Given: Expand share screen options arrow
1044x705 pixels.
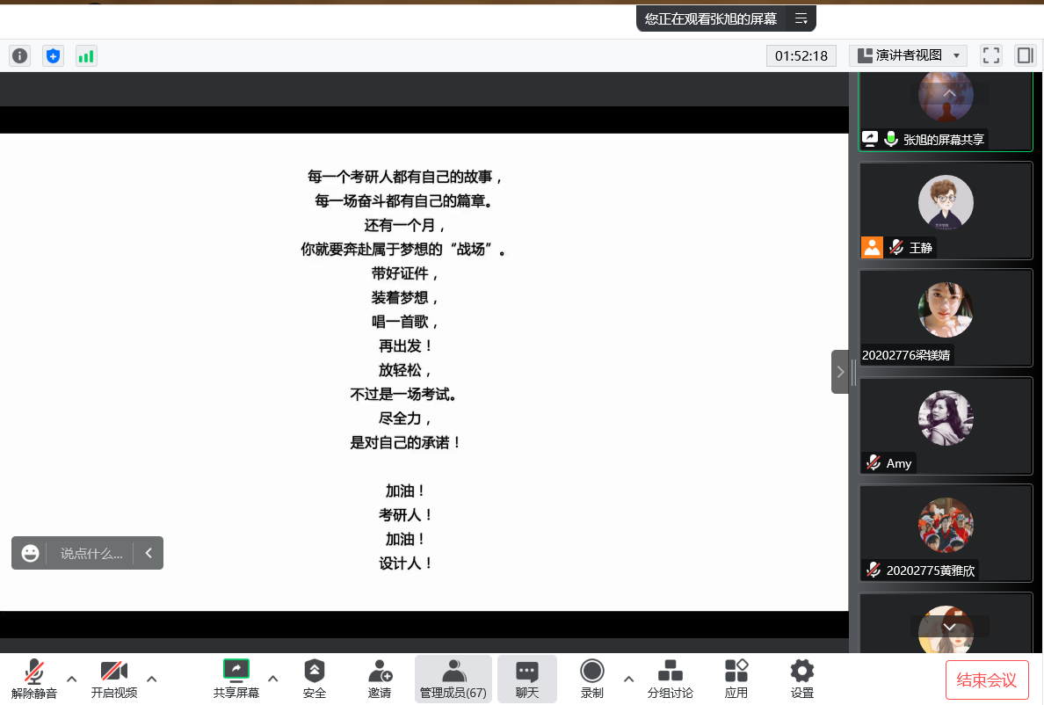Looking at the screenshot, I should click(x=273, y=678).
